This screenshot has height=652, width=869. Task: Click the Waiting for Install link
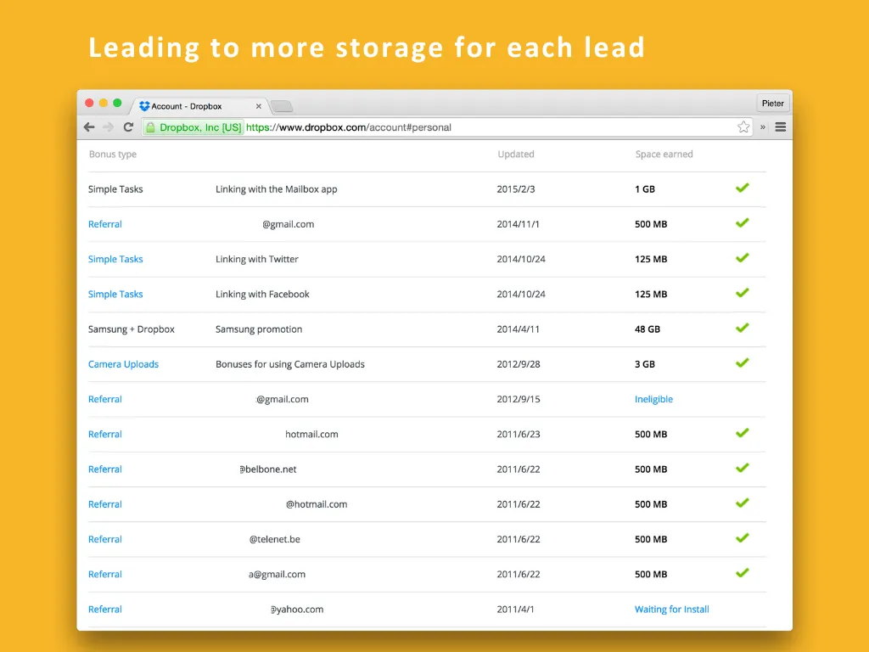point(671,609)
